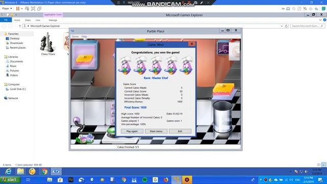Open Explorer help with the question mark icon
The height and width of the screenshot is (184, 327).
coord(324,20)
